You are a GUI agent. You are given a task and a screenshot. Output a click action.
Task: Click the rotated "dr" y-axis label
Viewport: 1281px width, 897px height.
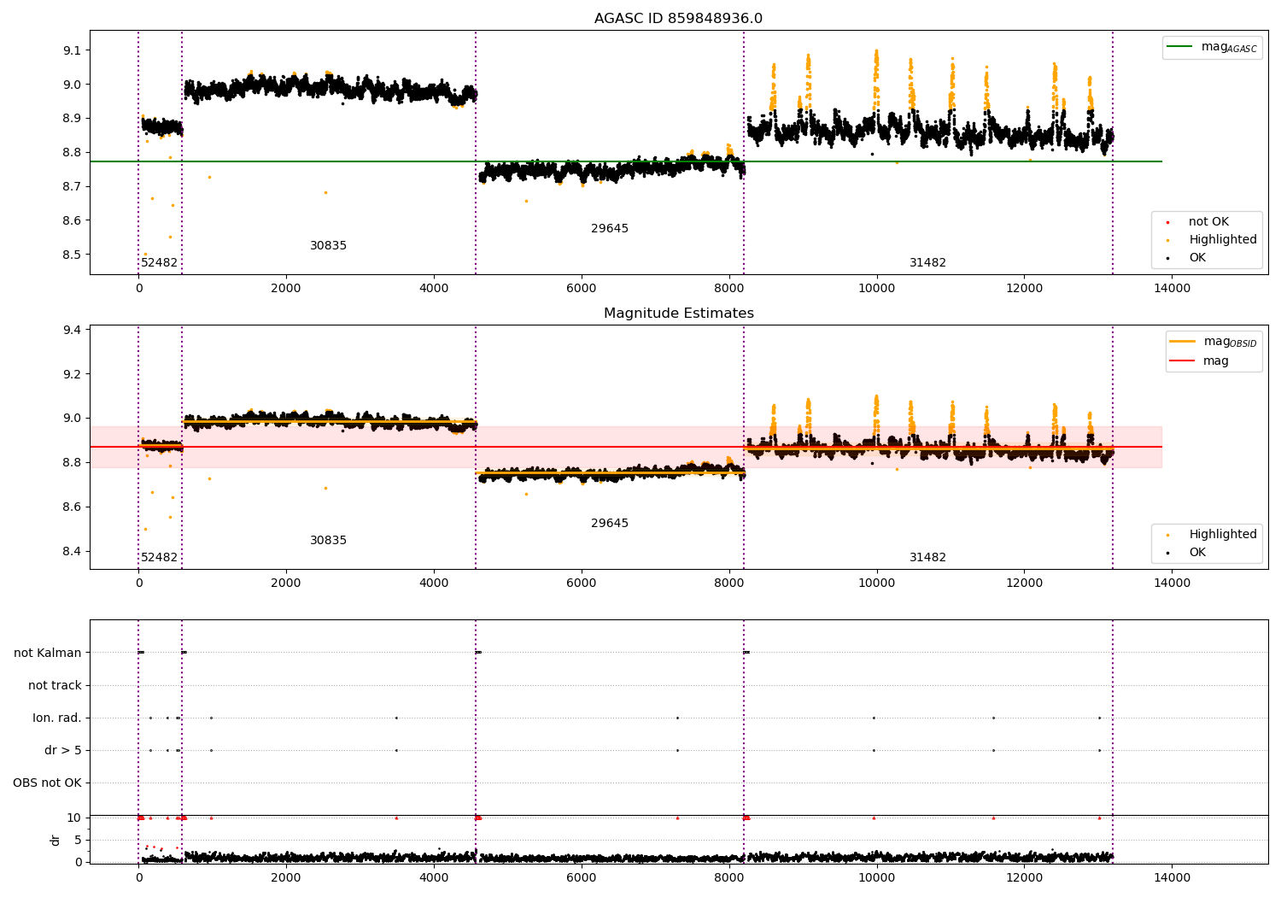pyautogui.click(x=56, y=840)
